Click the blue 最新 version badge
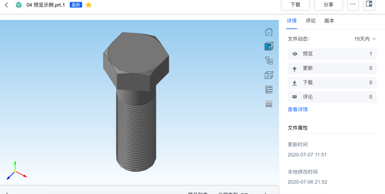The width and height of the screenshot is (385, 194). click(x=76, y=5)
